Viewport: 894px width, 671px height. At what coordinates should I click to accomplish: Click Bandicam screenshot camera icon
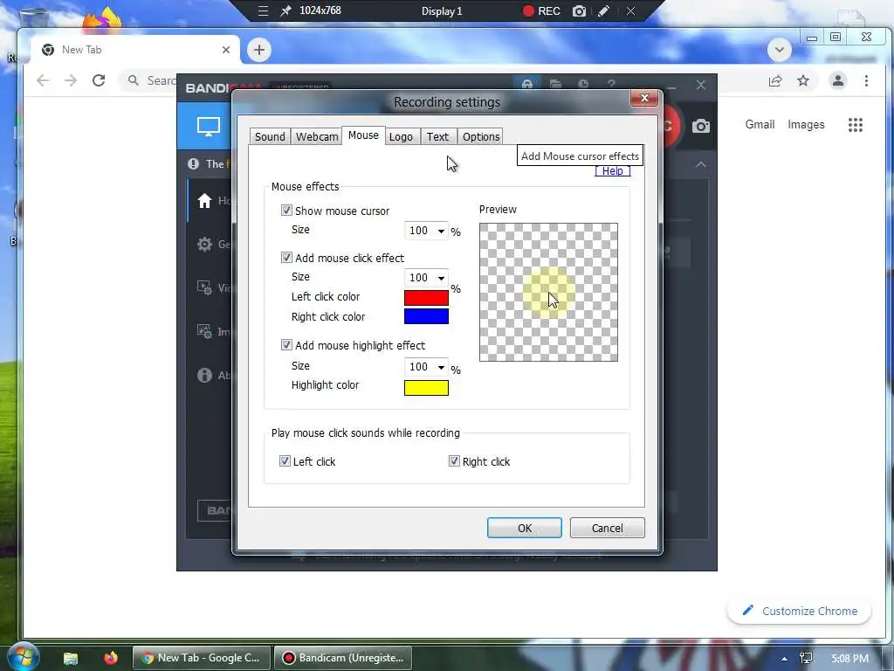tap(701, 126)
